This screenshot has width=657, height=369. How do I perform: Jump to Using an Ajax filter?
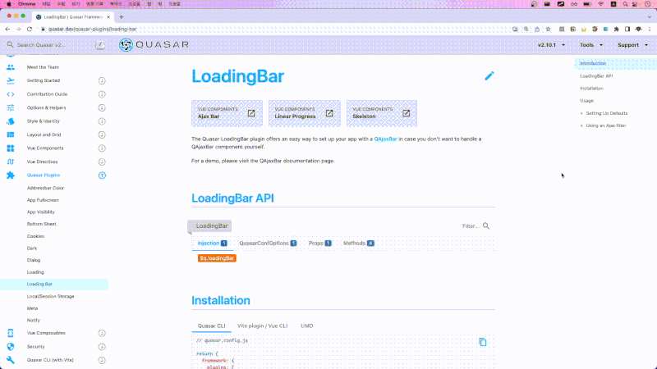[x=606, y=125]
